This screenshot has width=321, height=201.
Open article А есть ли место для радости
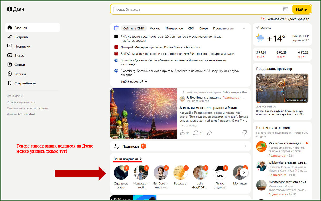click(208, 108)
